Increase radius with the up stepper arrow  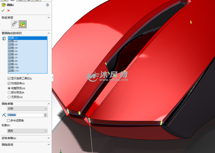tap(46, 114)
